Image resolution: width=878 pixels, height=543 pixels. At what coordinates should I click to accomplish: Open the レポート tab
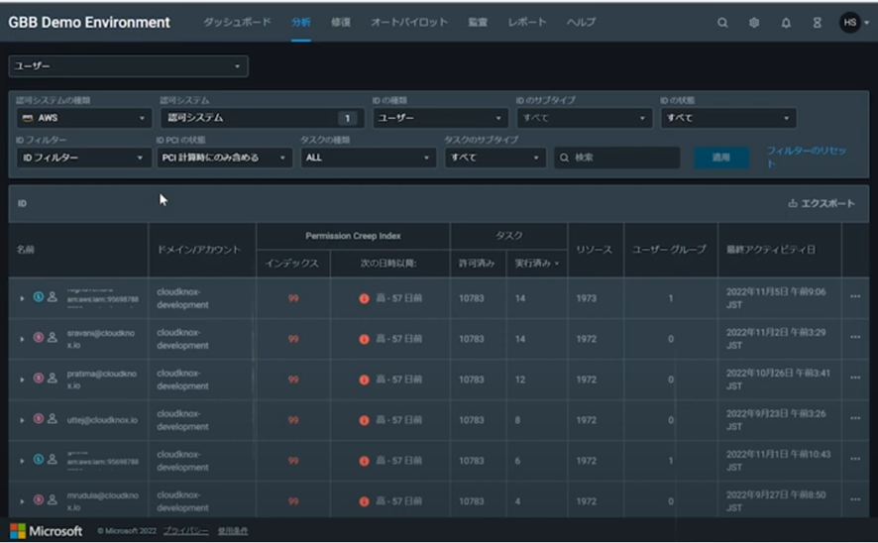click(x=527, y=23)
